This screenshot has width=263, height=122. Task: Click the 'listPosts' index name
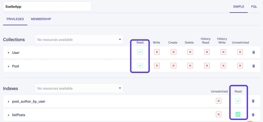click(19, 115)
